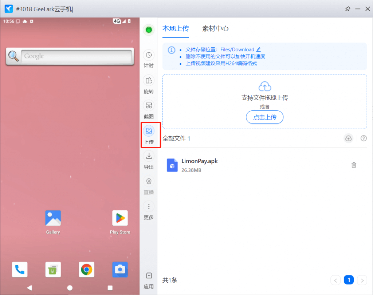The height and width of the screenshot is (295, 373).
Task: Go to the next page arrow
Action: 362,280
